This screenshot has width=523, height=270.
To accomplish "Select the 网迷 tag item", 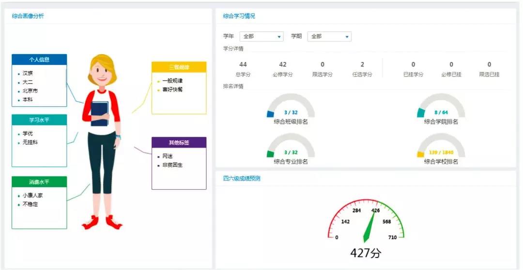I will pyautogui.click(x=168, y=156).
